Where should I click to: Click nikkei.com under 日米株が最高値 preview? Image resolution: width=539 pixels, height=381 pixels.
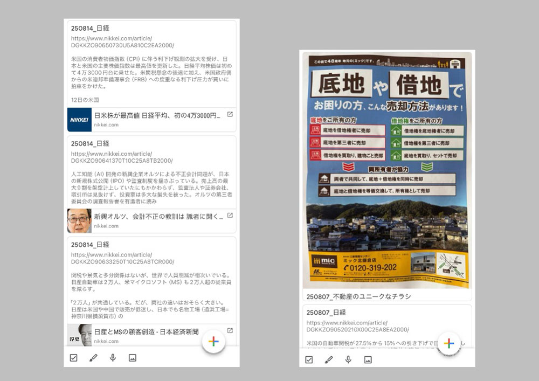(x=106, y=125)
